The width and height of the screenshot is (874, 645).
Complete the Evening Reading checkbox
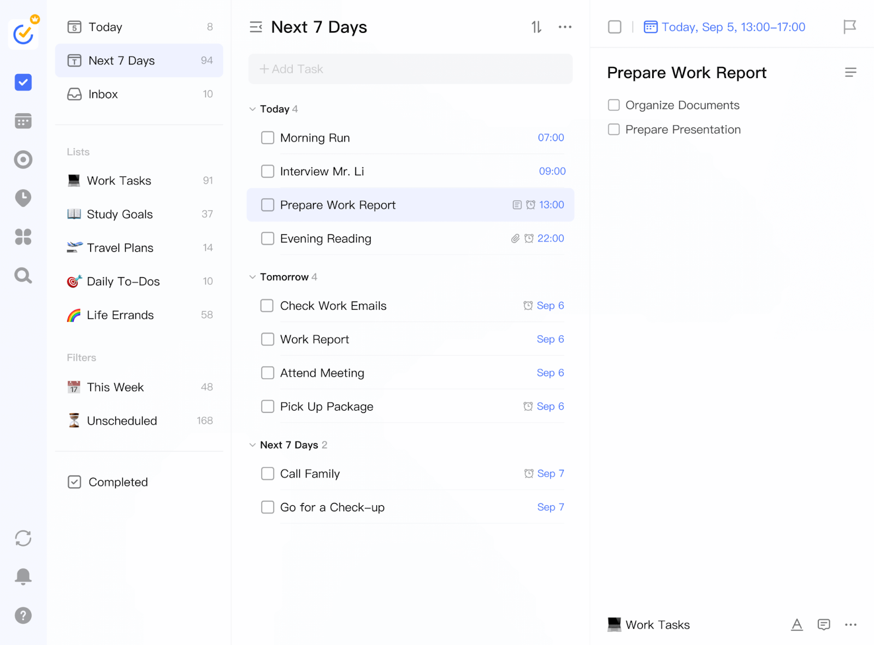(268, 239)
